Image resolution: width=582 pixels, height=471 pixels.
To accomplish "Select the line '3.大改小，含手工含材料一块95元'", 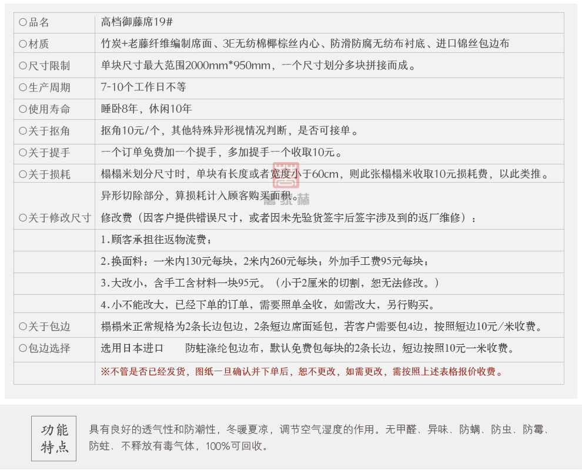I will [270, 283].
